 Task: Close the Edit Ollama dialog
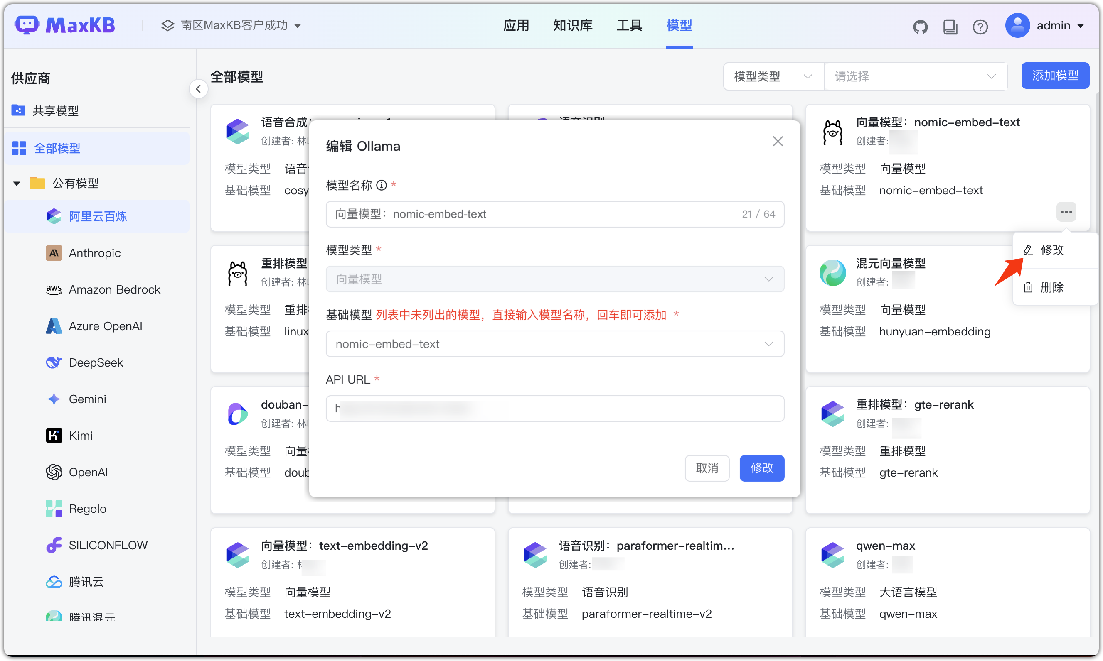(x=778, y=141)
